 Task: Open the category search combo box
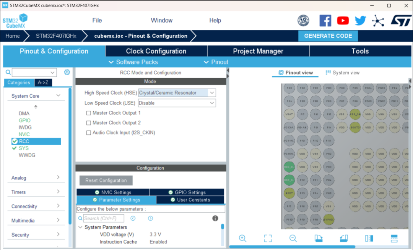click(34, 72)
